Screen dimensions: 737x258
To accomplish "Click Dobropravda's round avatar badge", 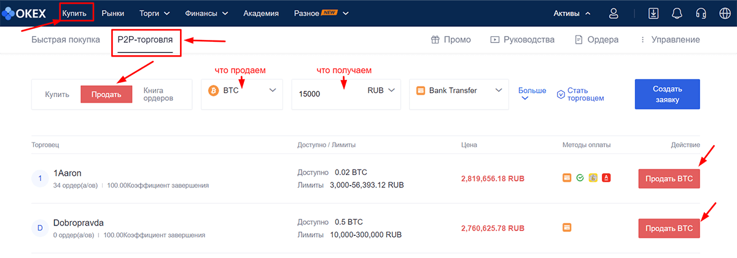I will tap(40, 228).
